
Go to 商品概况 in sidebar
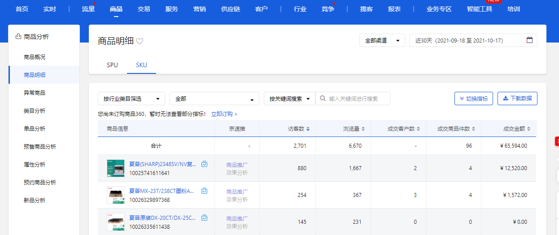click(35, 57)
